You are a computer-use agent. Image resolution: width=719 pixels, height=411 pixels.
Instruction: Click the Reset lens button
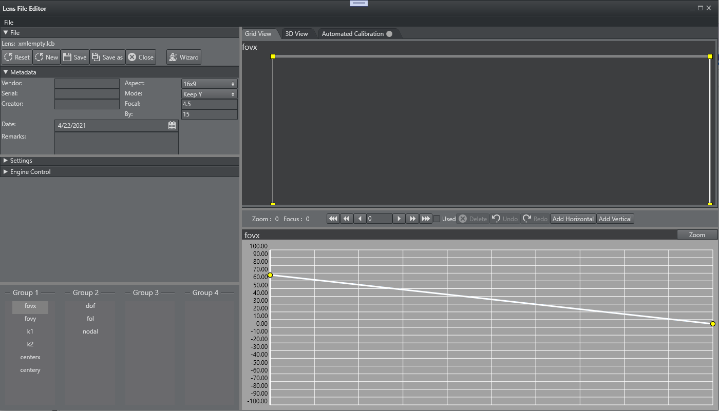coord(17,57)
